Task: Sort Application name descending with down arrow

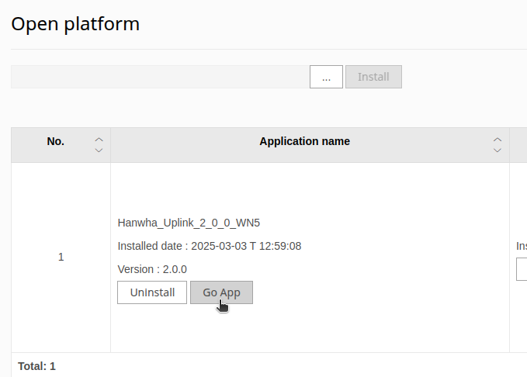Action: [x=498, y=150]
